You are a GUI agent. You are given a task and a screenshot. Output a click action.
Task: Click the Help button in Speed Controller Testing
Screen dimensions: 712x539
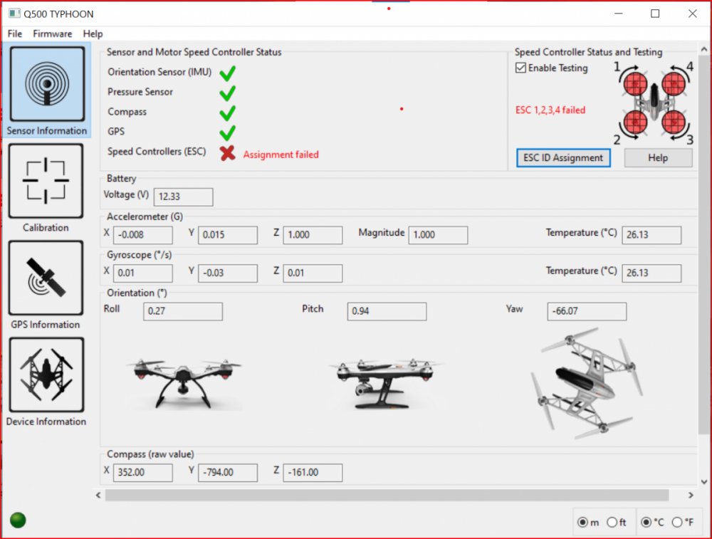point(658,157)
